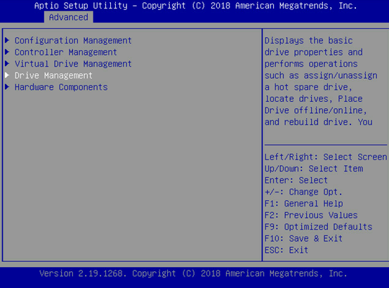Image resolution: width=389 pixels, height=288 pixels.
Task: Click the +/-: Change Opt. hint
Action: (303, 192)
